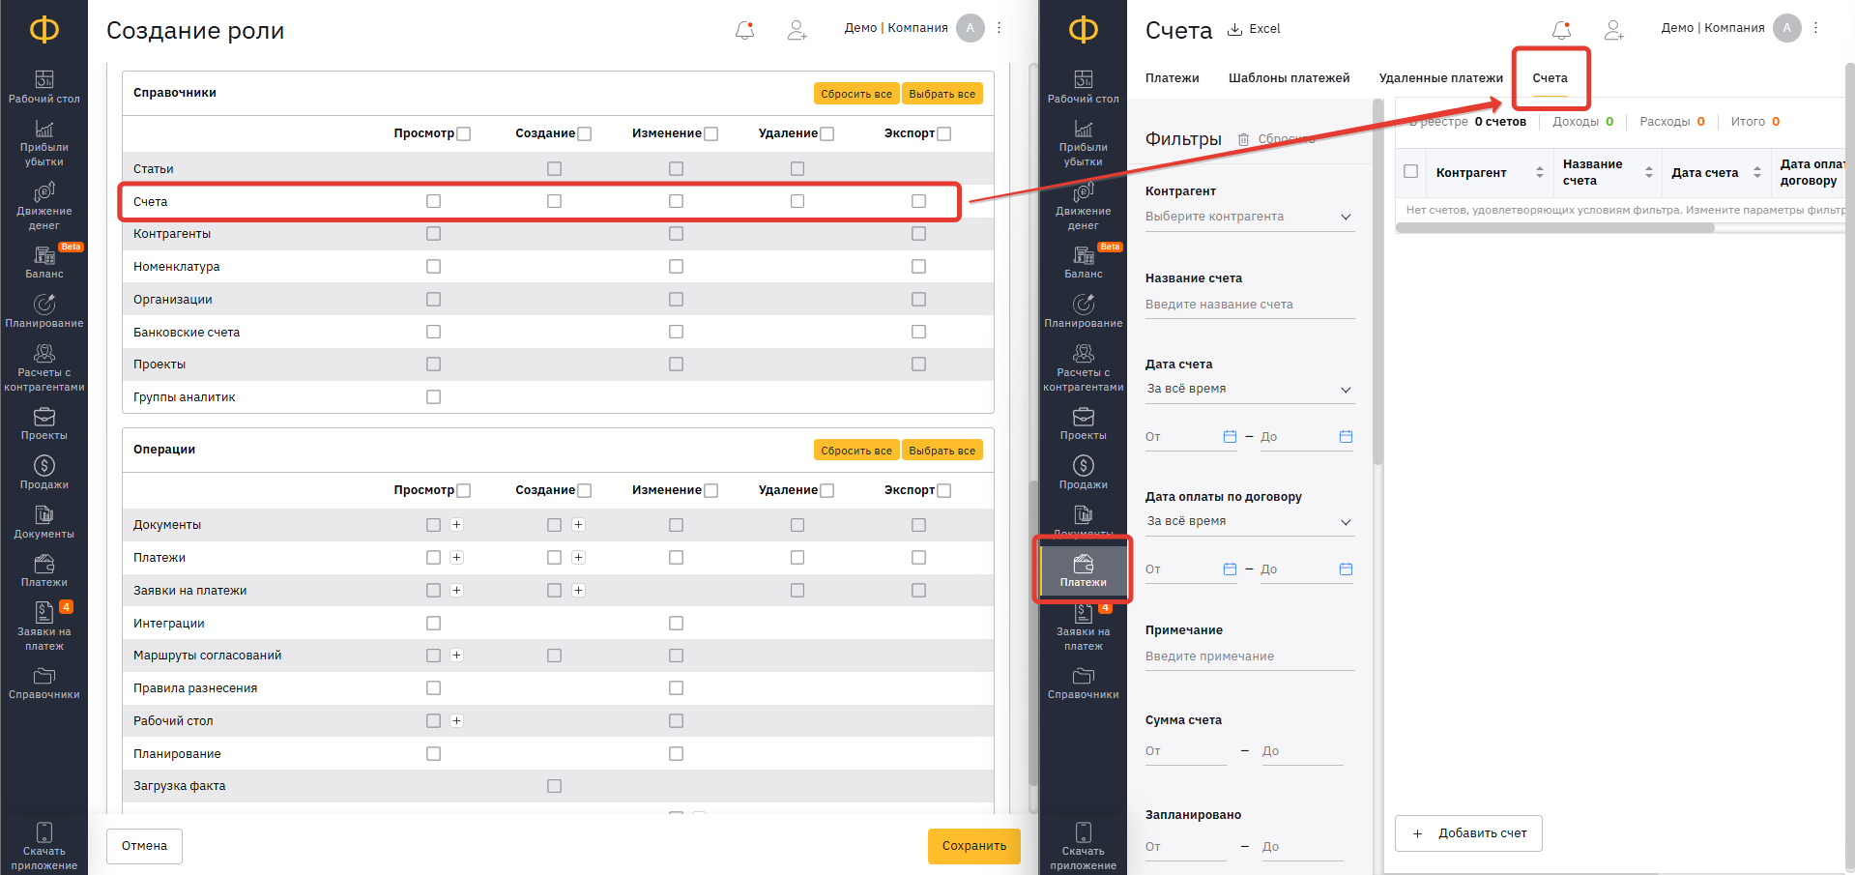Open Расчеты с контрагентами in left sidebar
Screen dimensions: 1855x875
43,367
